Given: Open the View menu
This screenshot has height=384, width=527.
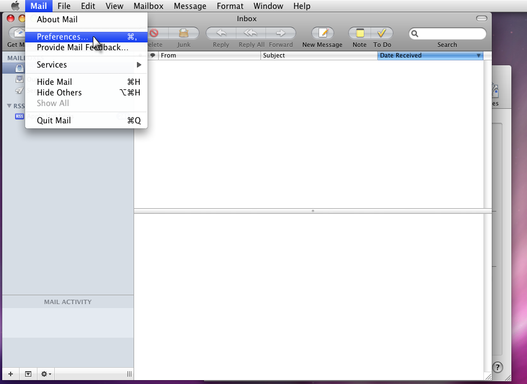Looking at the screenshot, I should (x=114, y=6).
